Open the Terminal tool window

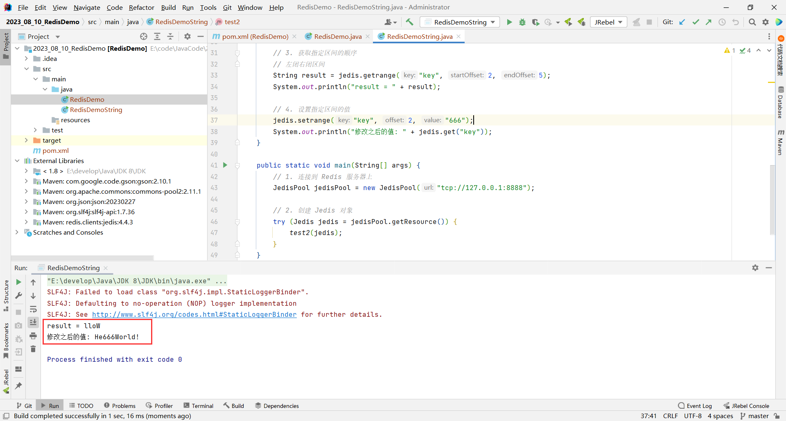pyautogui.click(x=199, y=405)
